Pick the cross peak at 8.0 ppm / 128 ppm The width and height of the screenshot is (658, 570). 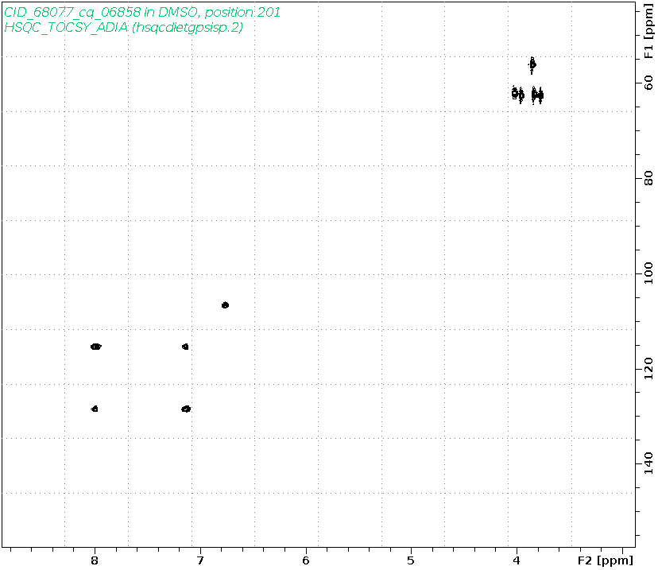pos(95,409)
